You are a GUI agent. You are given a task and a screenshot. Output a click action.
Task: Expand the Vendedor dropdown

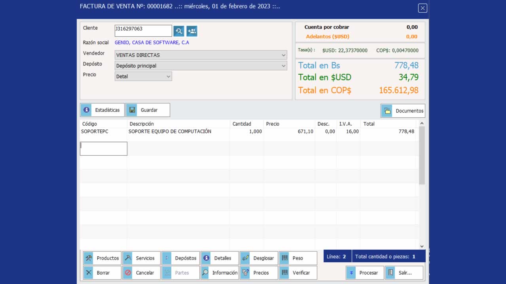pyautogui.click(x=284, y=55)
